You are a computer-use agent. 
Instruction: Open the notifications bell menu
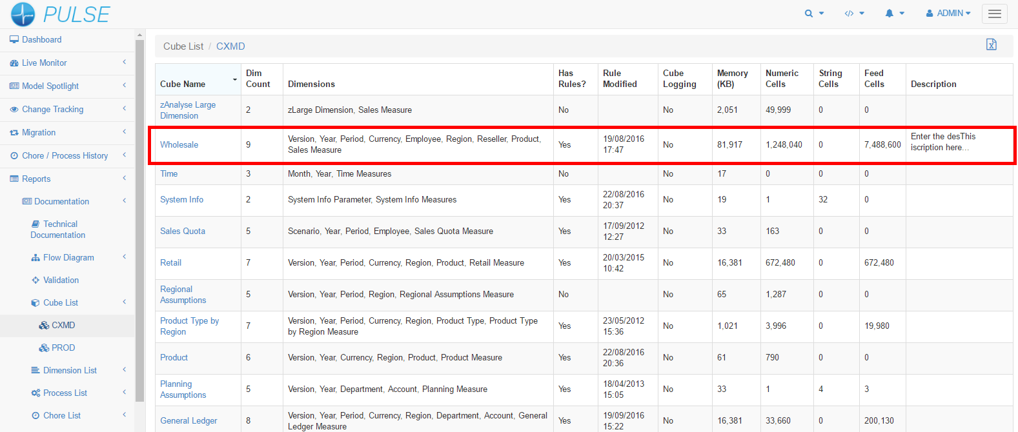pyautogui.click(x=894, y=14)
